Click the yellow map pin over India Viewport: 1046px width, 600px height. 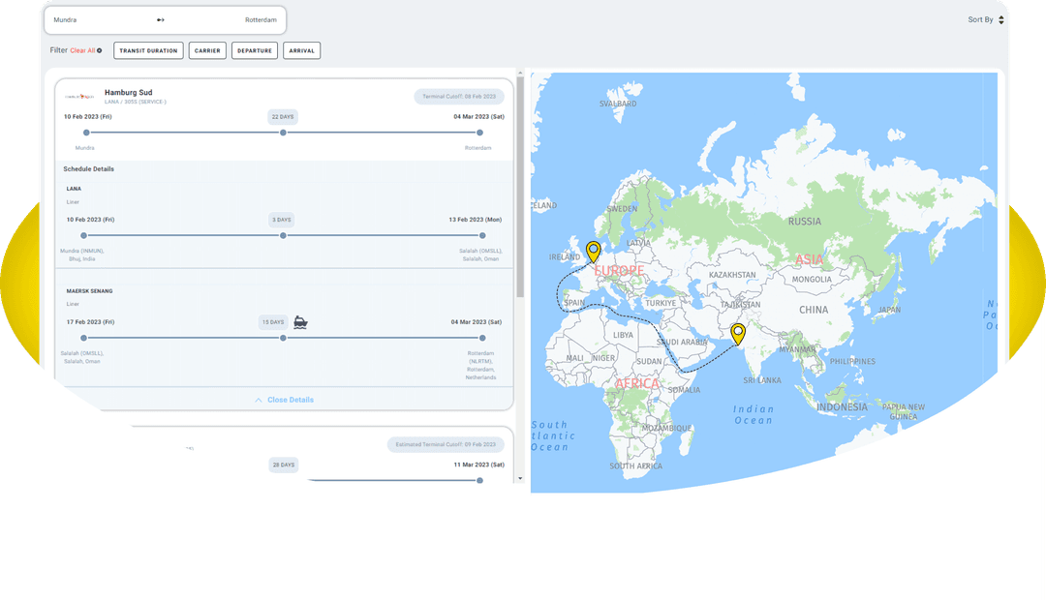click(738, 334)
